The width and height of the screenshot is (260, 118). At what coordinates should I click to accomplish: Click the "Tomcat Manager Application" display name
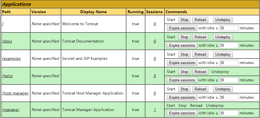(88, 110)
